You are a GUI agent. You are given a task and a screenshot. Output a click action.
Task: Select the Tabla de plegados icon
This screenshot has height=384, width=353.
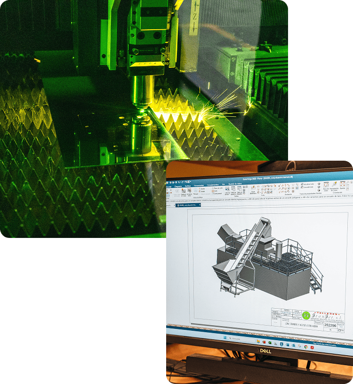click(x=240, y=189)
